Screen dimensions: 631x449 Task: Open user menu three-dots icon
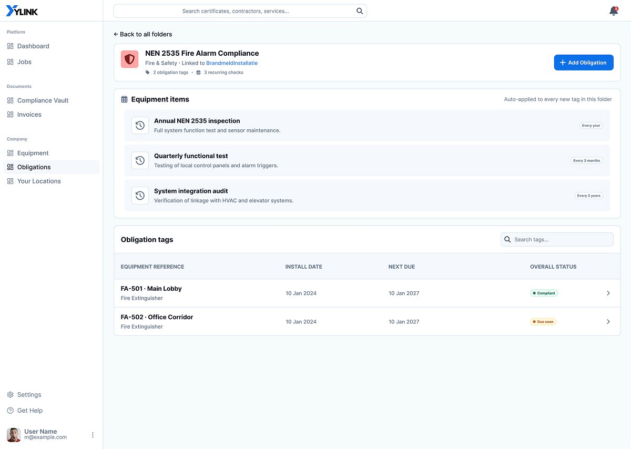(93, 435)
